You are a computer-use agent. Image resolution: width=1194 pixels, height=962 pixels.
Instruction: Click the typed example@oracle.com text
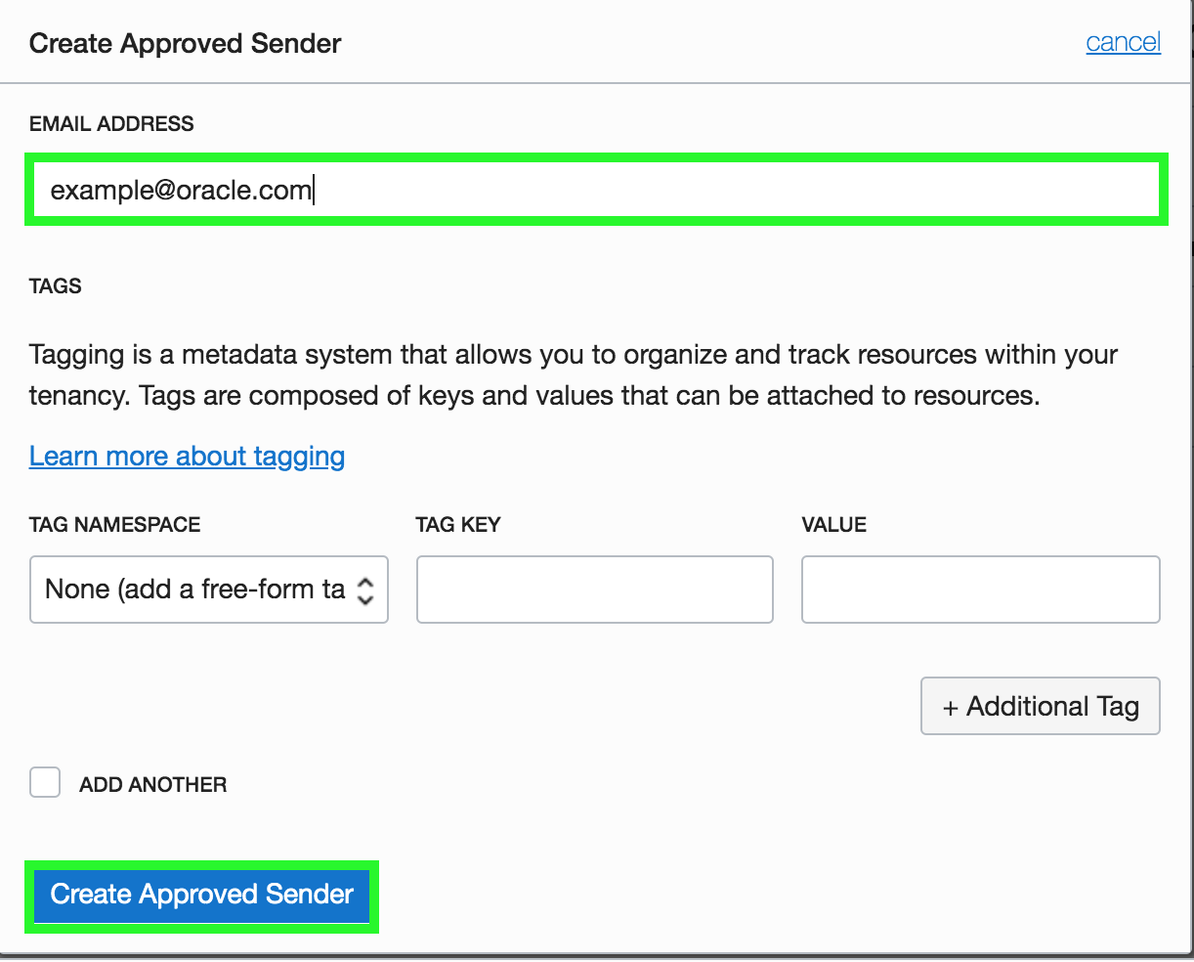click(x=181, y=190)
